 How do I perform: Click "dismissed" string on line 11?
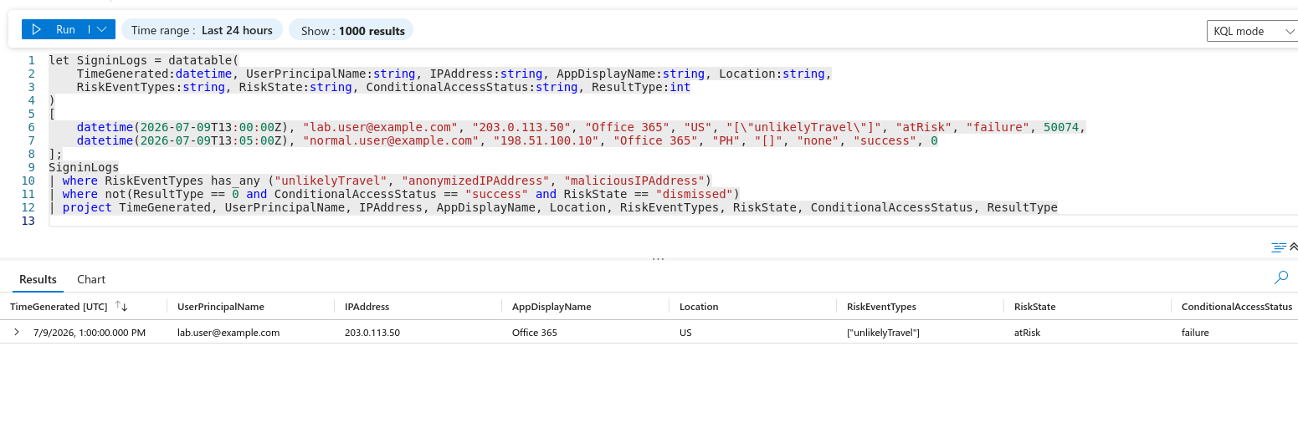[694, 194]
